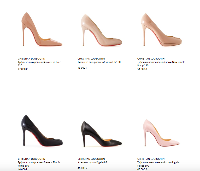This screenshot has width=200, height=171.
Task: Open the black Pigalle 85 shoe image
Action: coord(102,134)
